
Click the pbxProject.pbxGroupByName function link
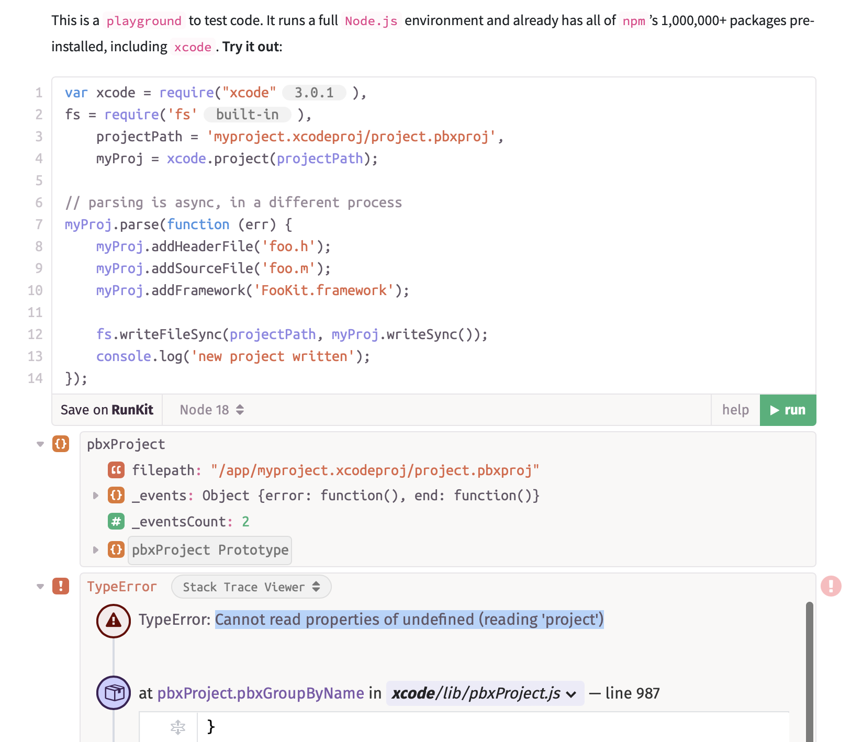[x=261, y=693]
